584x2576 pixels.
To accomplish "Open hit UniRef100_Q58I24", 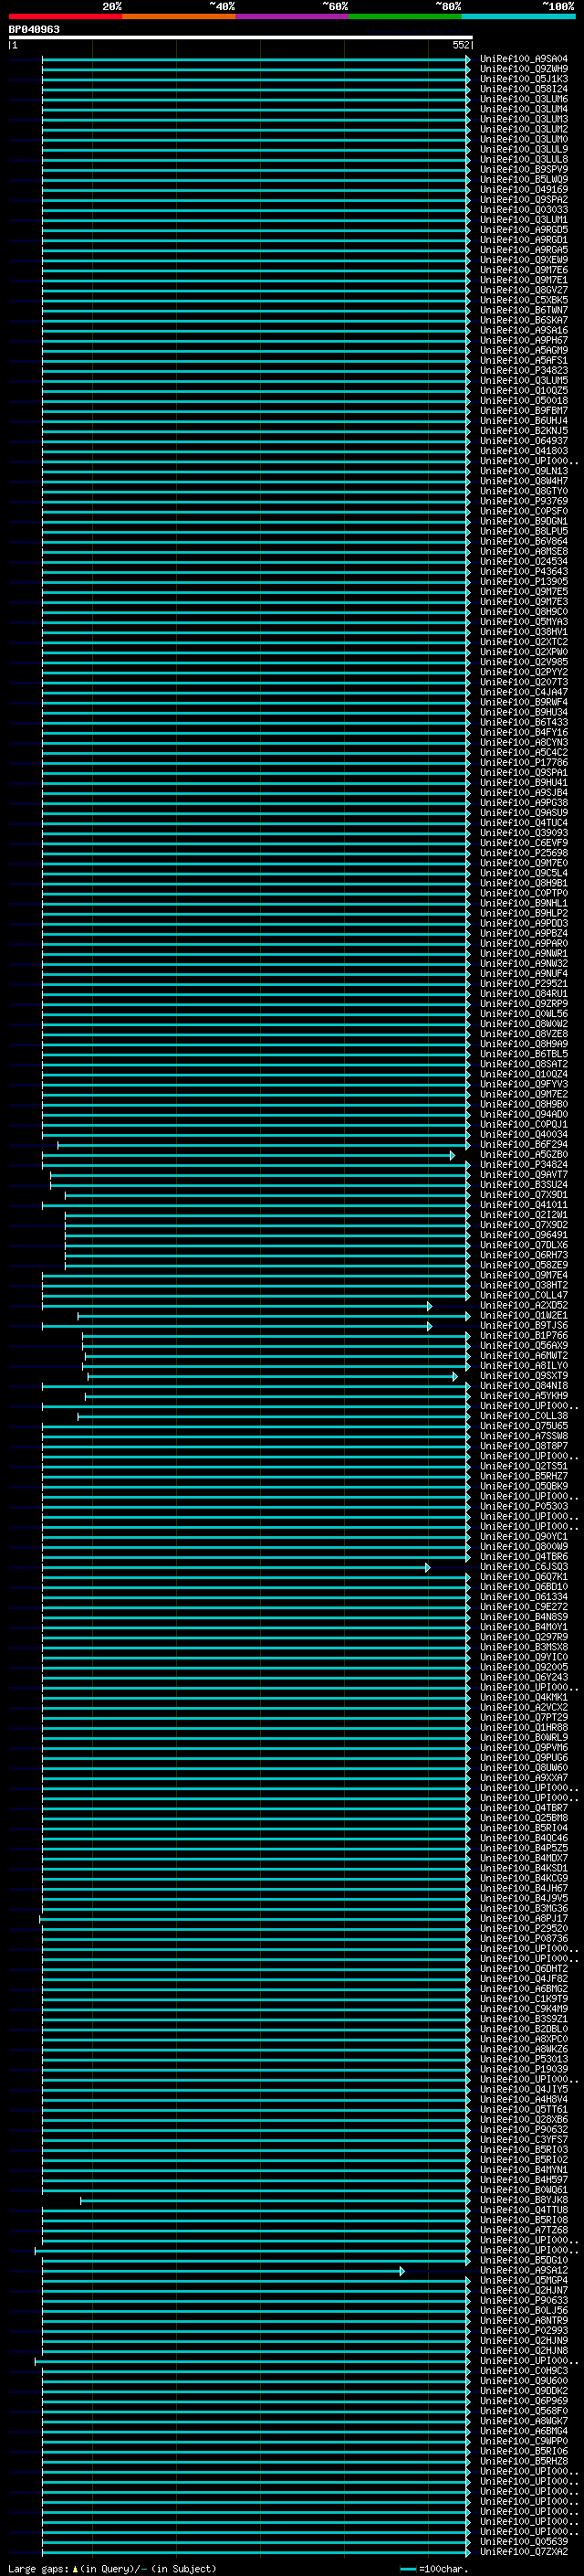I will (524, 89).
